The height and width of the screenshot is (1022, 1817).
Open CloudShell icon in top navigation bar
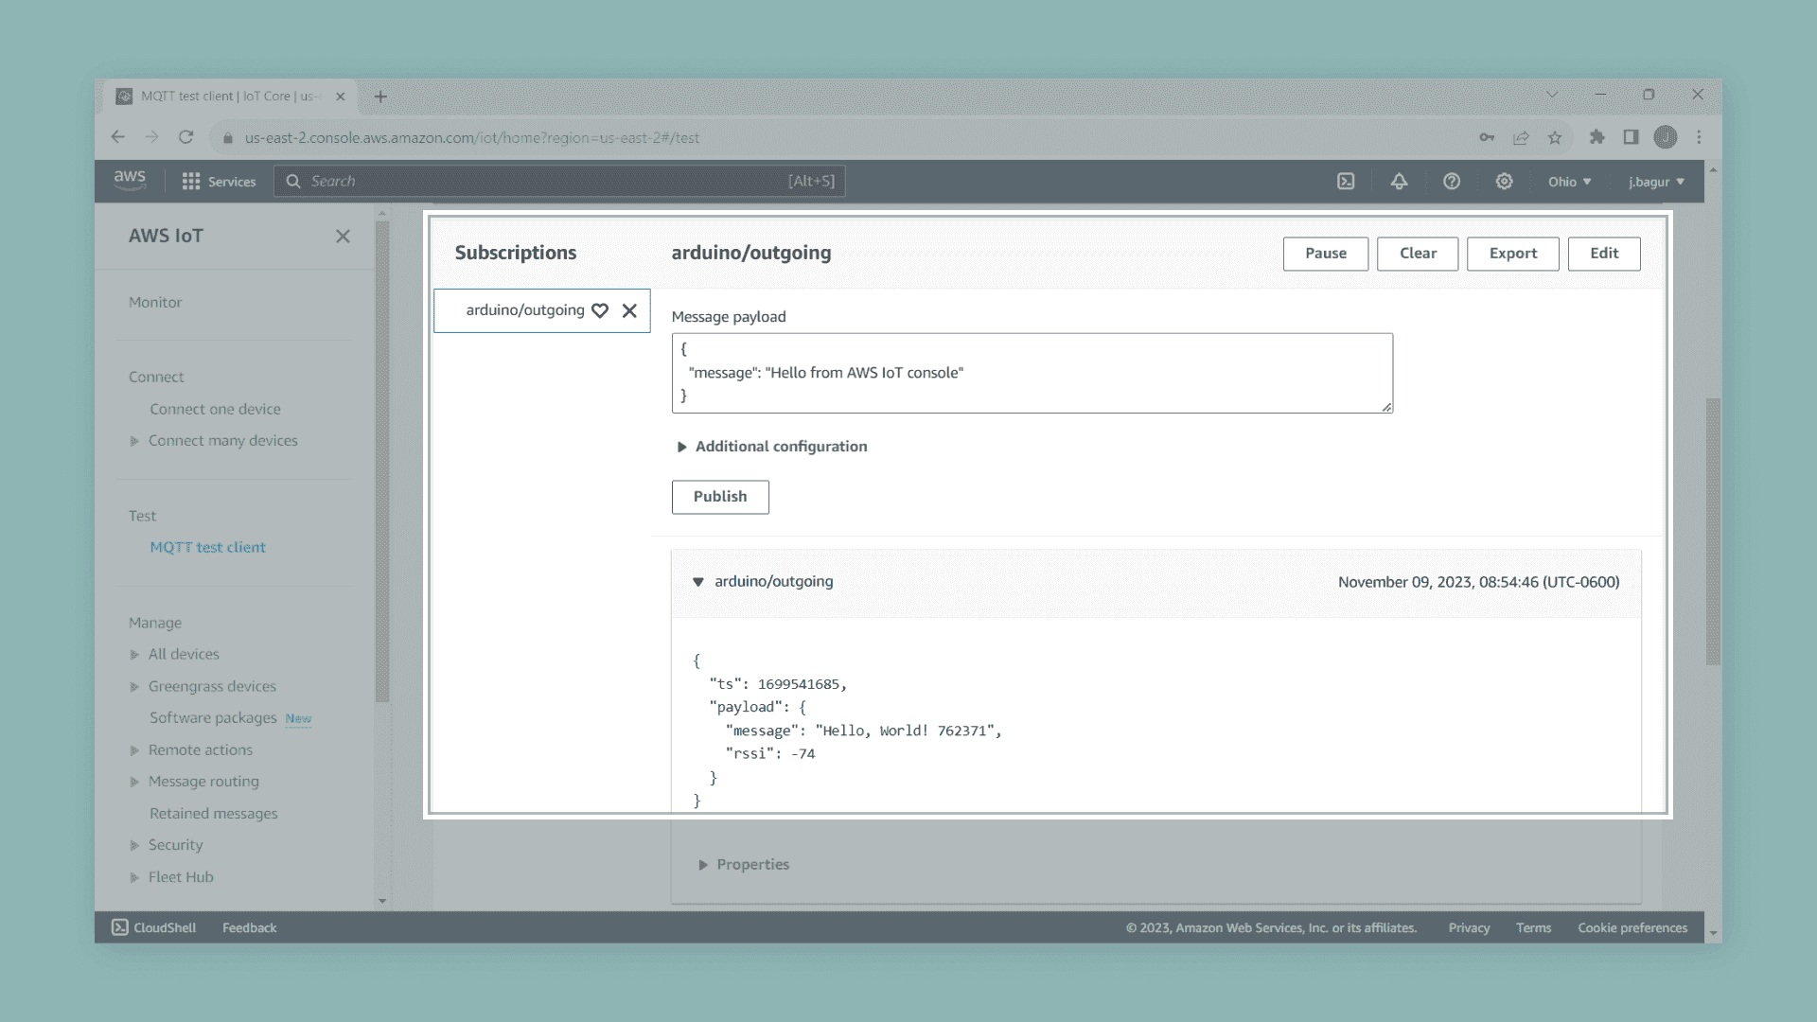[x=1346, y=182]
